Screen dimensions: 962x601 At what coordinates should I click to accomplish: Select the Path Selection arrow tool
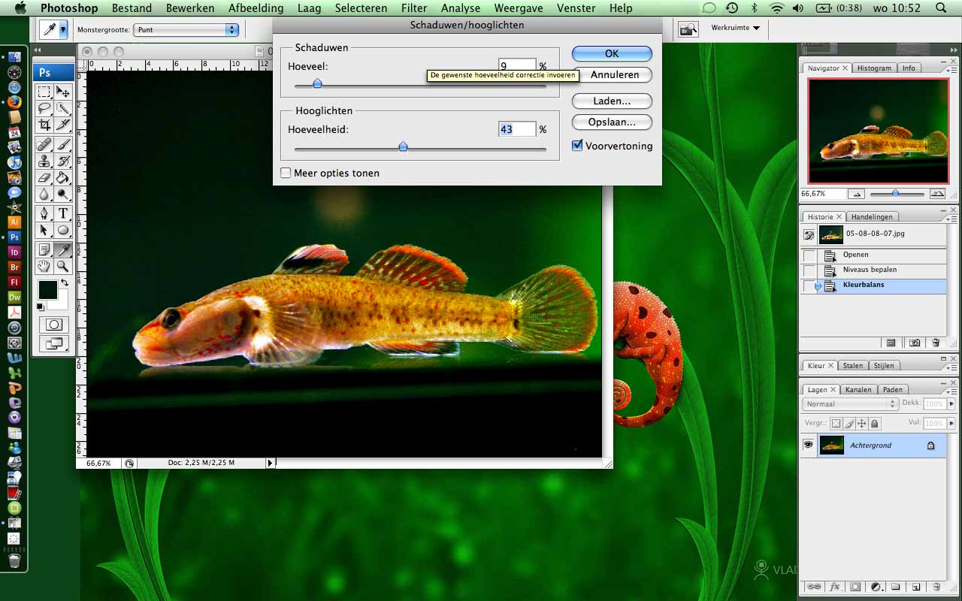tap(44, 231)
